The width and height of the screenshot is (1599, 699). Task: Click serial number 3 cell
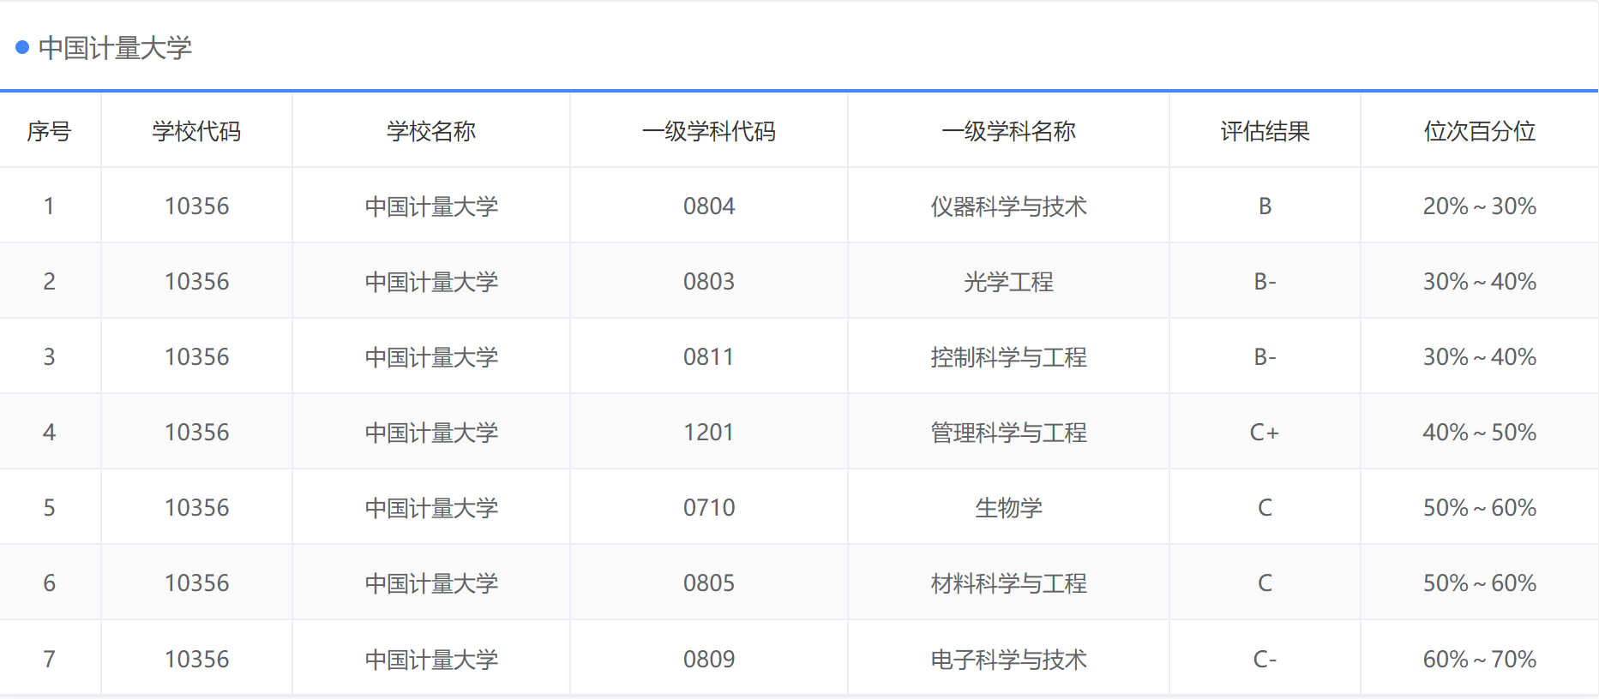click(50, 357)
